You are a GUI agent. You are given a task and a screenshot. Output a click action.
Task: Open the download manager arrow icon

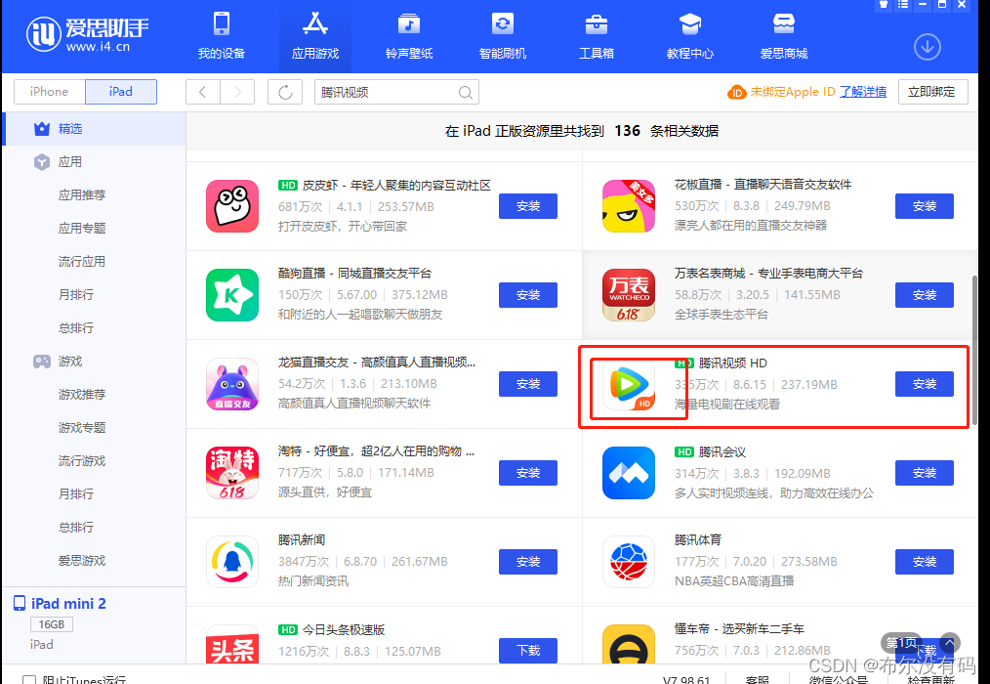pos(927,47)
